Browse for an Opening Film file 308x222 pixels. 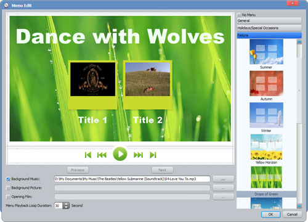[224, 197]
